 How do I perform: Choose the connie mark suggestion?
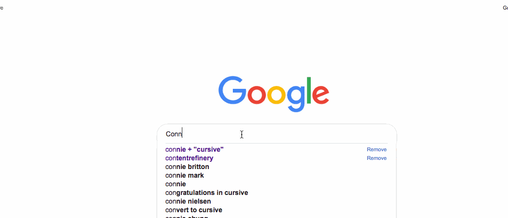tap(185, 176)
